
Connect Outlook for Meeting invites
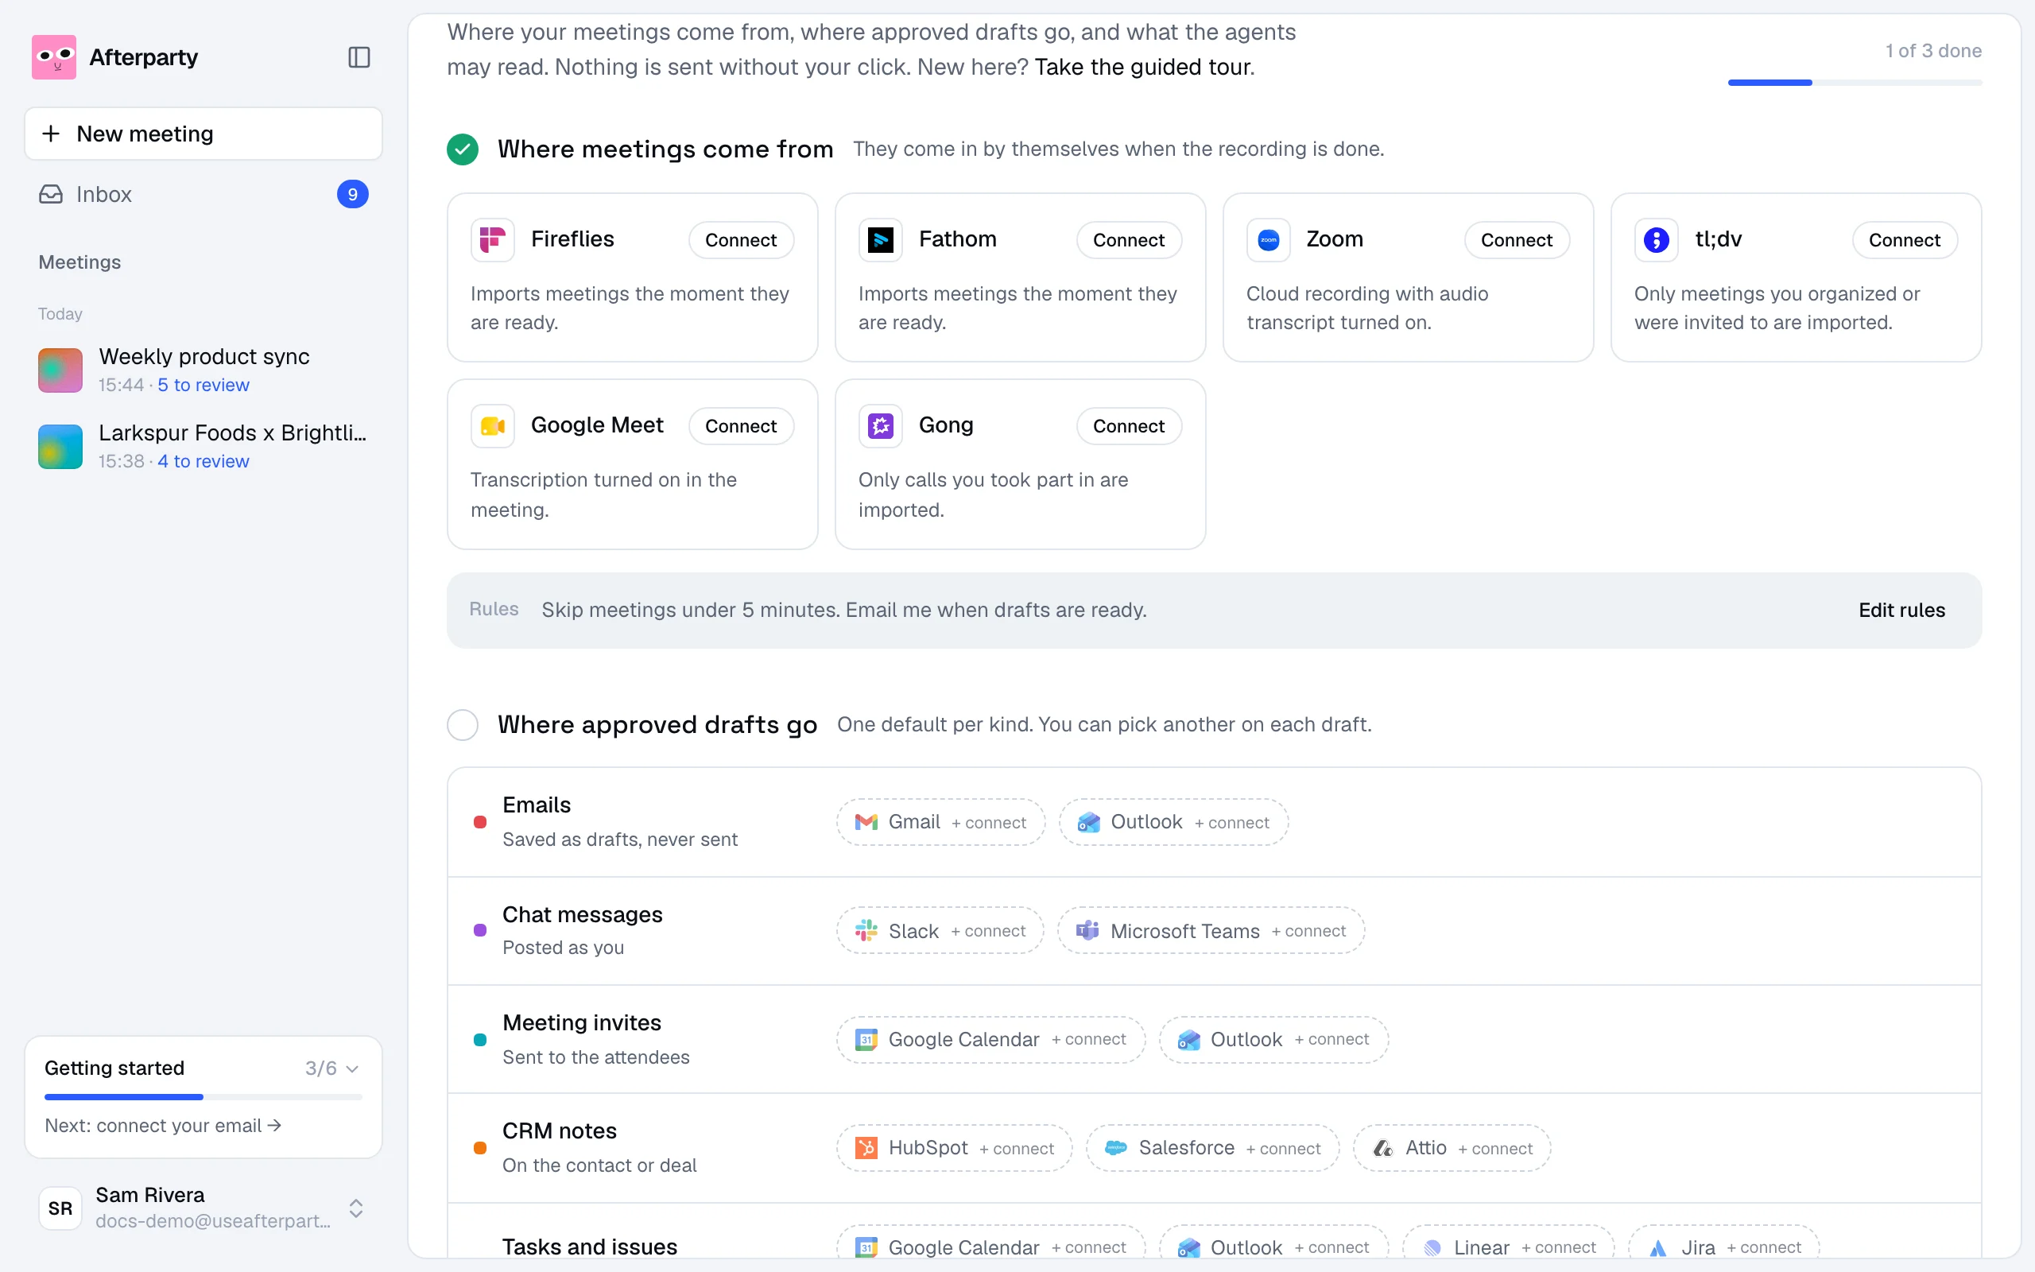click(x=1273, y=1040)
